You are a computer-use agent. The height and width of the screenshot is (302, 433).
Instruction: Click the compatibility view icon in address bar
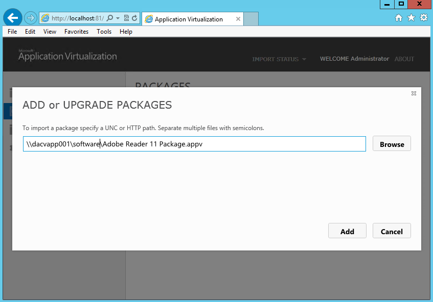tap(126, 18)
